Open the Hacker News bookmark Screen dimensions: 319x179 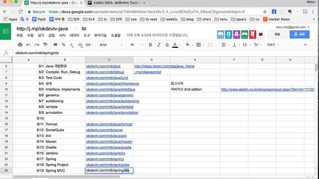[276, 19]
